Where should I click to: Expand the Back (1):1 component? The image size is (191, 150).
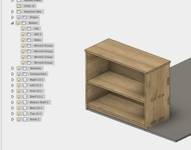(x=13, y=108)
